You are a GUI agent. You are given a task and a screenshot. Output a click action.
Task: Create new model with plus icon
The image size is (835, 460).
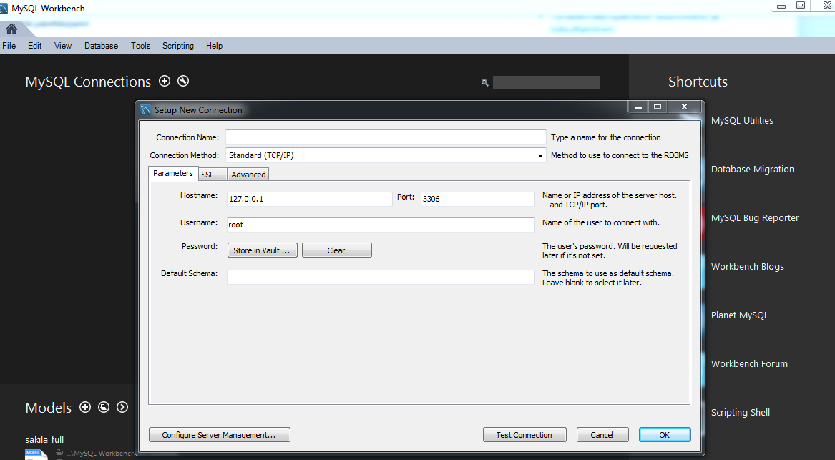(85, 407)
